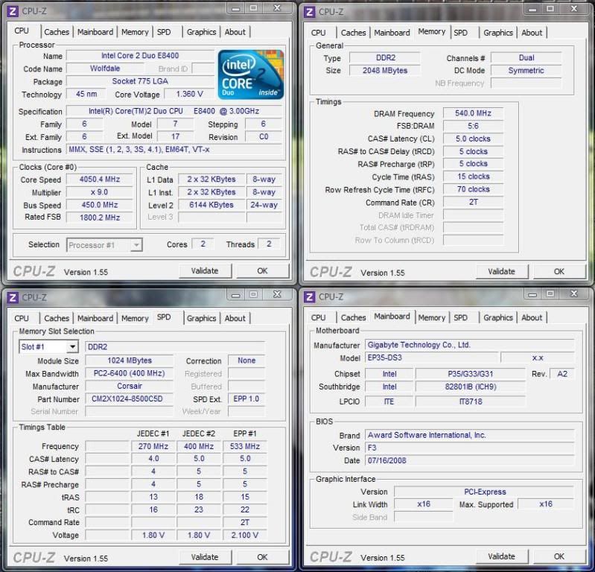Open the SPD tab in the Memory window

point(461,33)
